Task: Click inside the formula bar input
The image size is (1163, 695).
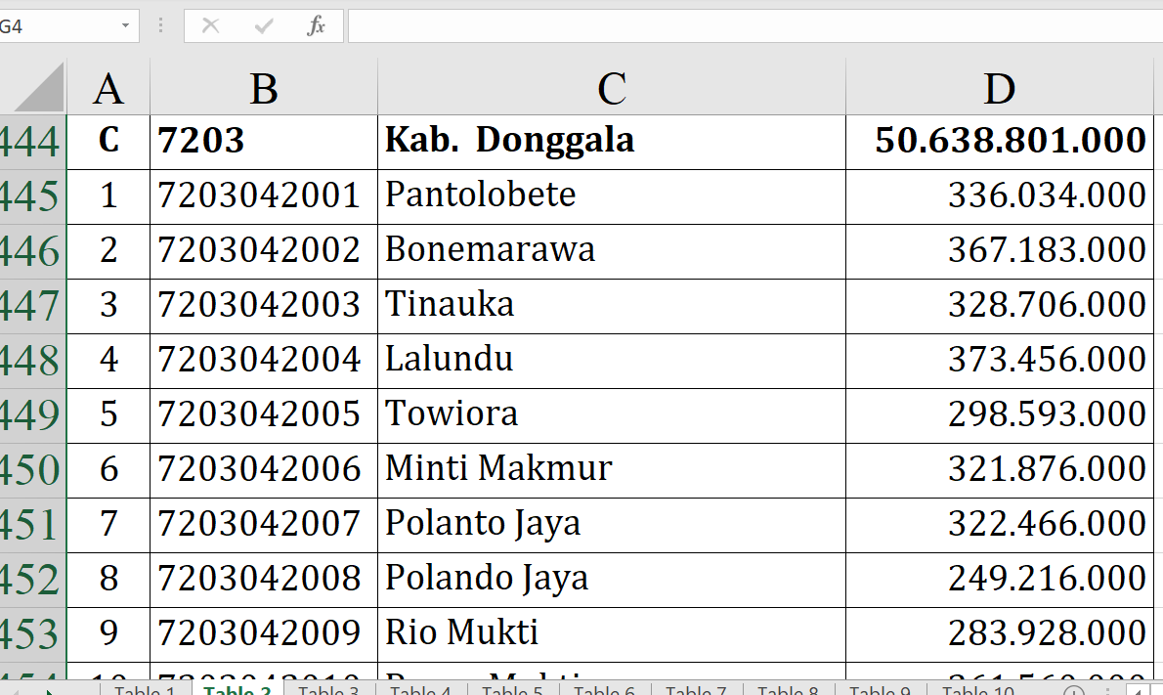Action: [x=753, y=26]
